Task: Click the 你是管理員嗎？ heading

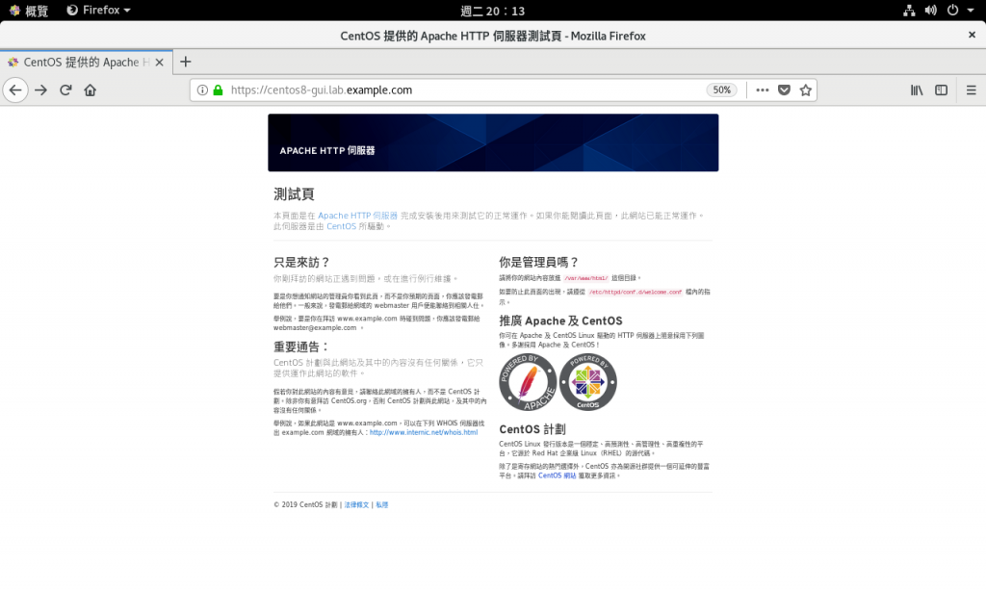Action: pyautogui.click(x=539, y=262)
